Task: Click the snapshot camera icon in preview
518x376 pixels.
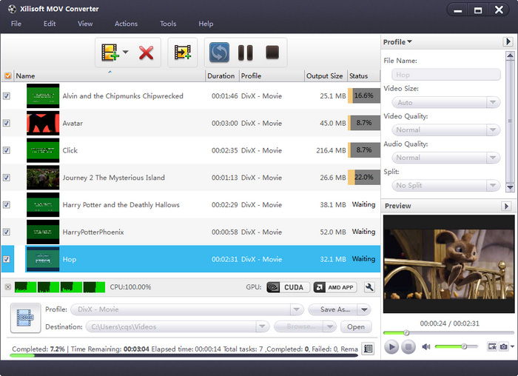Action: (x=504, y=346)
